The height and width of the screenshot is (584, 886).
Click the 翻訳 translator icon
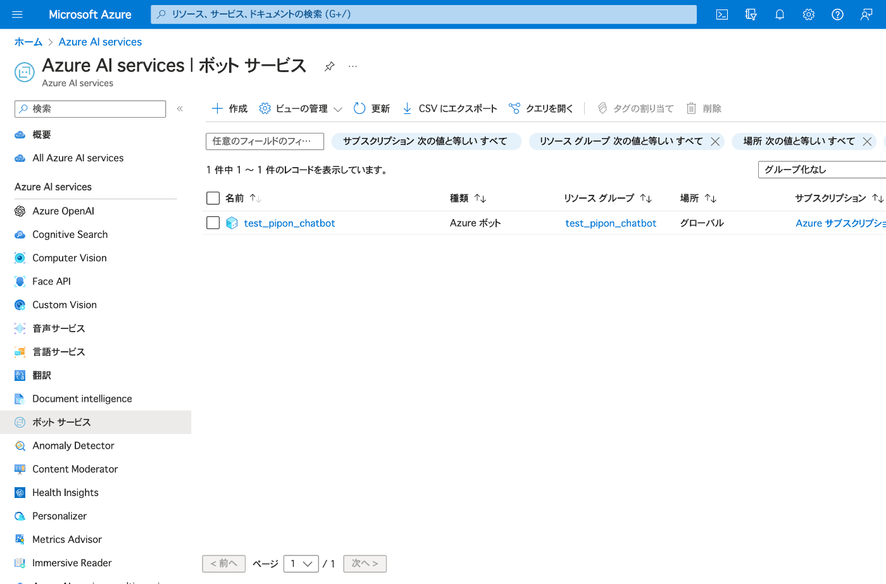point(20,375)
